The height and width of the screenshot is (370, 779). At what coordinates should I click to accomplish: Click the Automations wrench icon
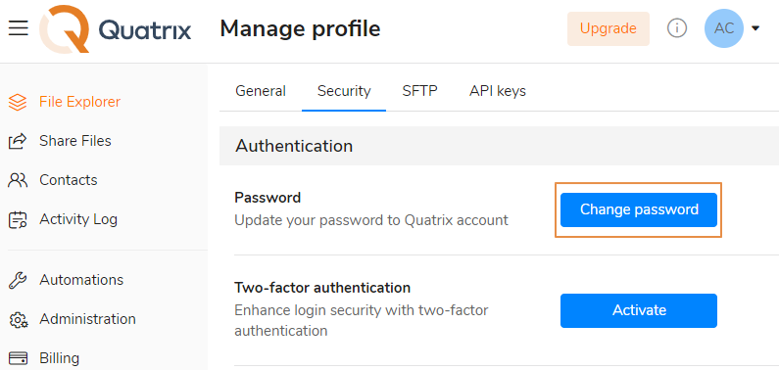coord(18,280)
